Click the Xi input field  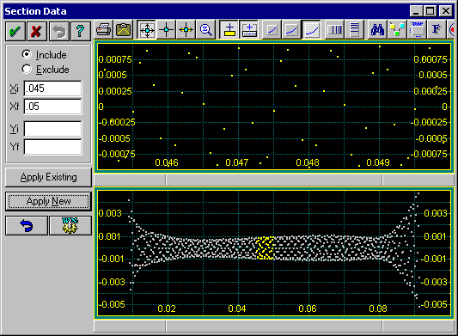coord(53,89)
